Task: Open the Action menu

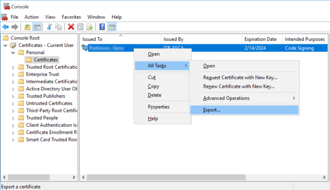Action: click(x=32, y=17)
